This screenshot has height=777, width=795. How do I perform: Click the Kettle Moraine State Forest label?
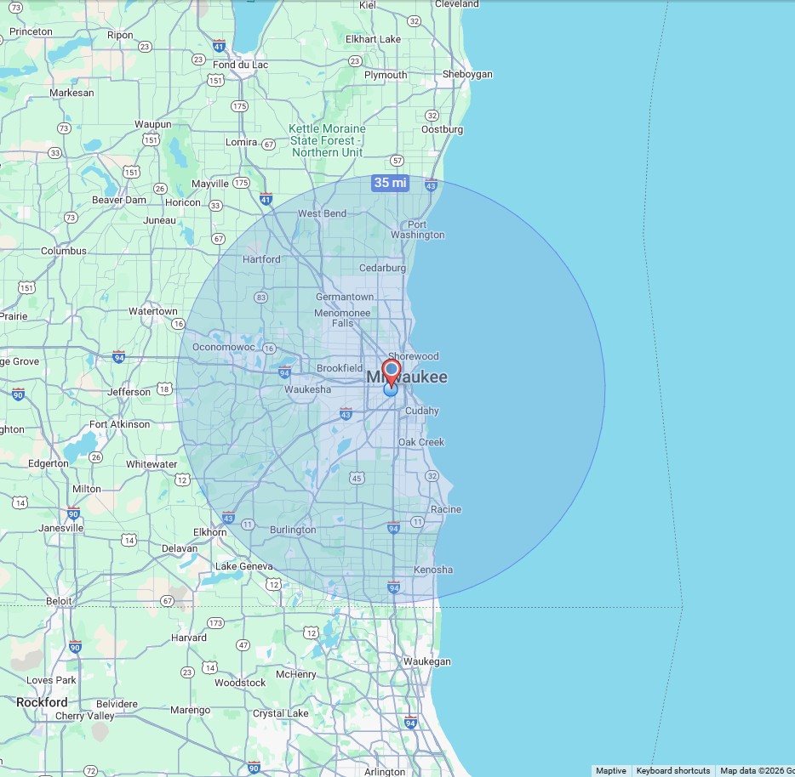(x=327, y=140)
